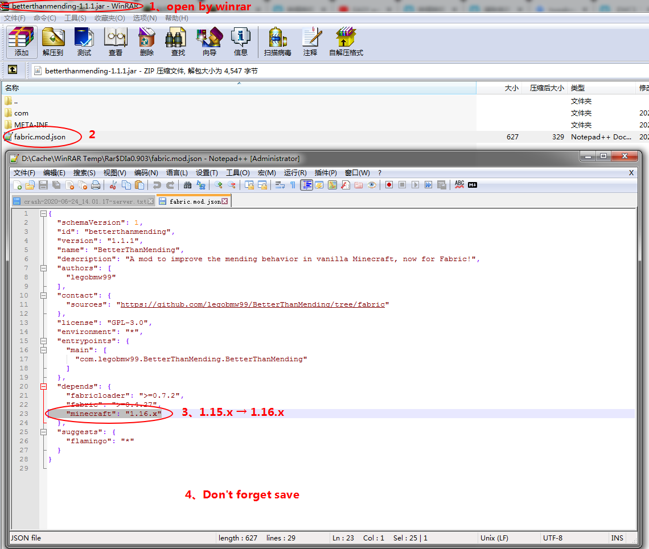Select the com folder in WinRAR
649x549 pixels.
point(21,113)
